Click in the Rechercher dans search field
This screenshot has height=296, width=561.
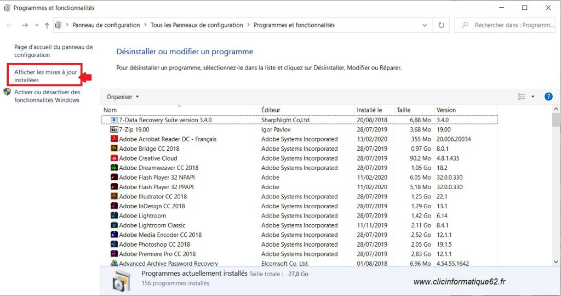click(505, 25)
